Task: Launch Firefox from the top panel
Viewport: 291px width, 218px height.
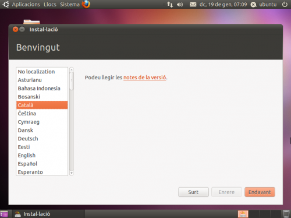Action: (x=86, y=4)
